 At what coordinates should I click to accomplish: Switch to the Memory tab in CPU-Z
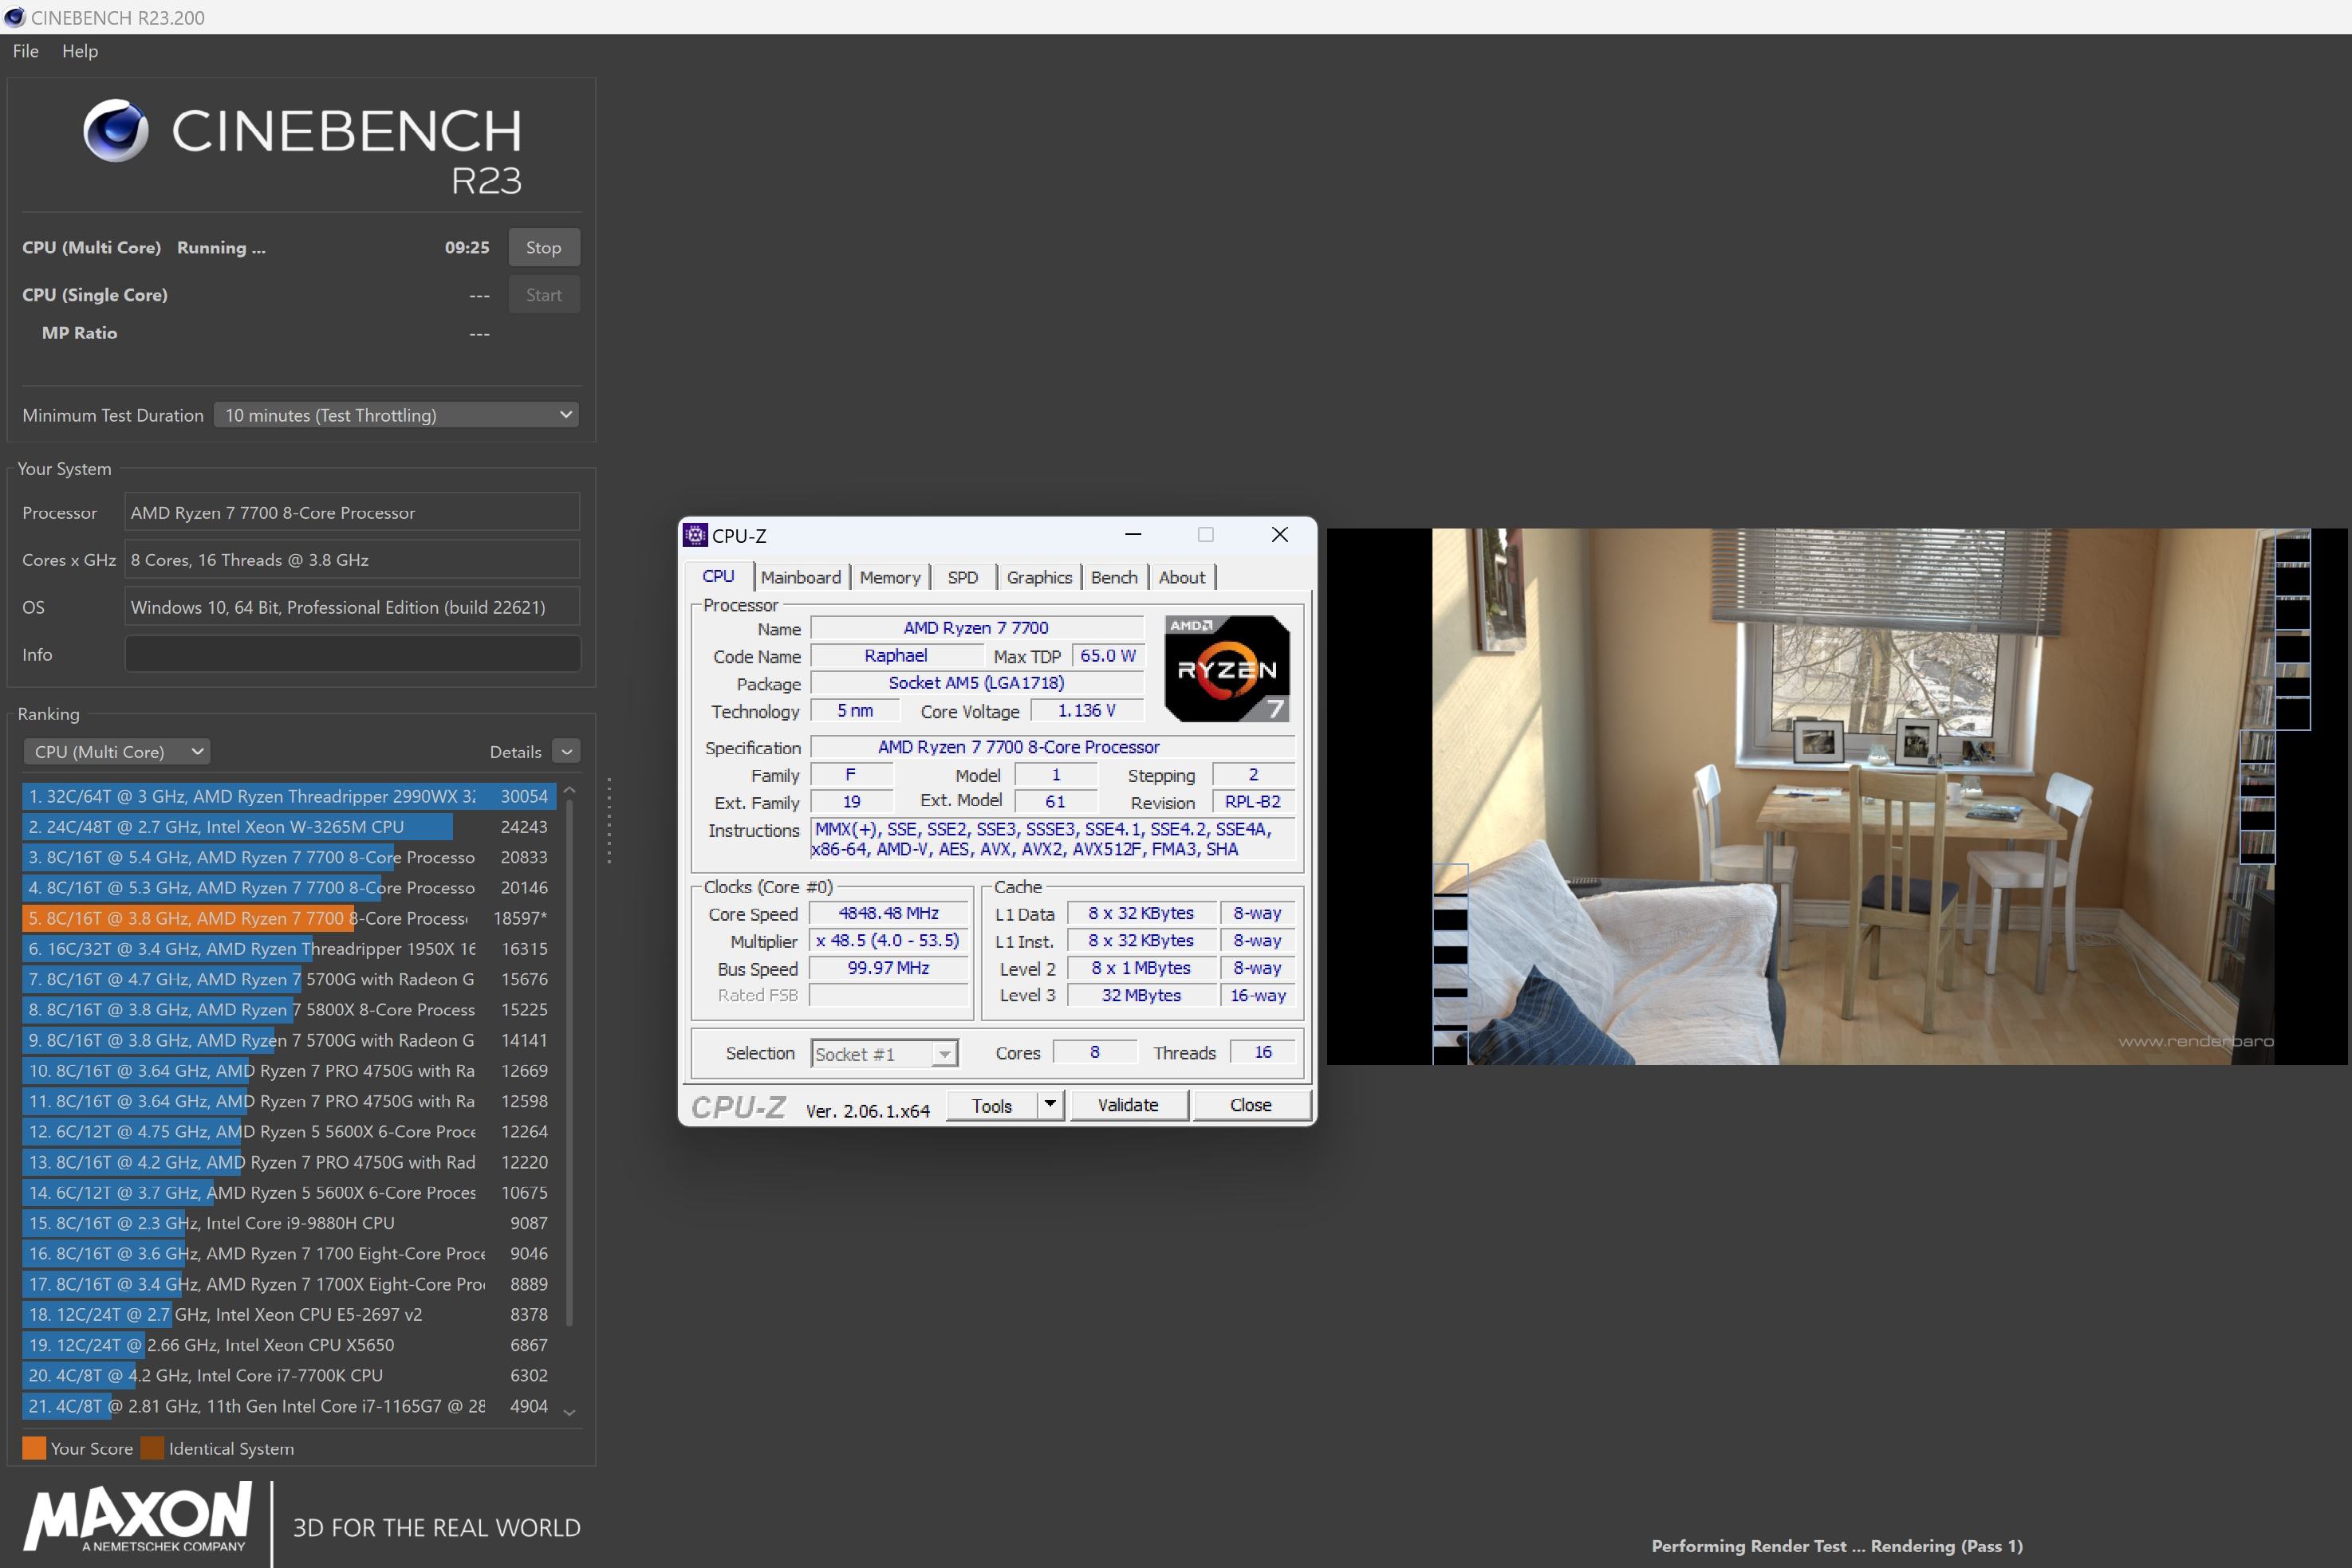point(889,577)
